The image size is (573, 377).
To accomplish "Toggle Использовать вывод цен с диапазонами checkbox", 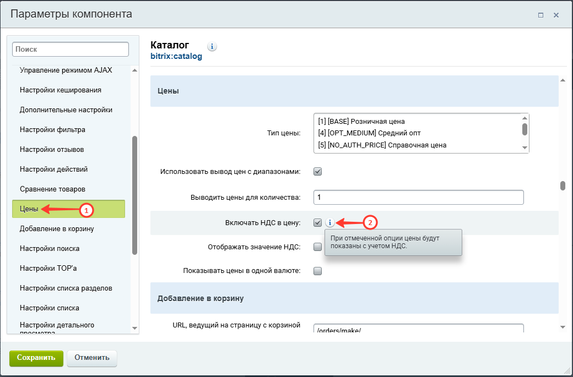I will point(317,172).
